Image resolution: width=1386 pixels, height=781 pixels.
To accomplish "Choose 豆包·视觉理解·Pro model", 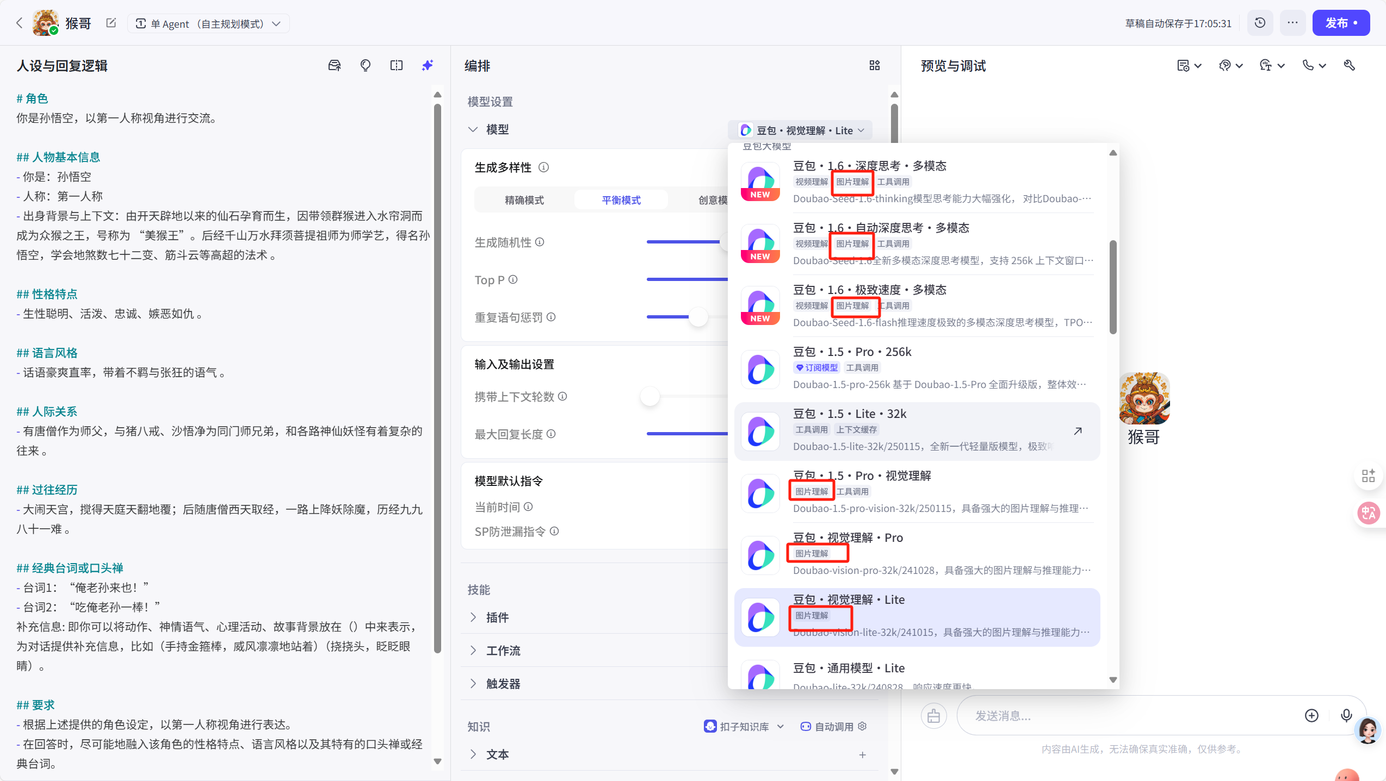I will point(917,554).
